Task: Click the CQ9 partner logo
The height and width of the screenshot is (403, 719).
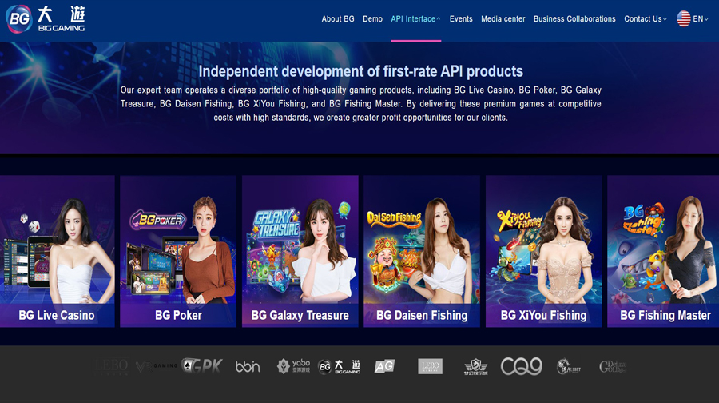Action: (x=521, y=366)
